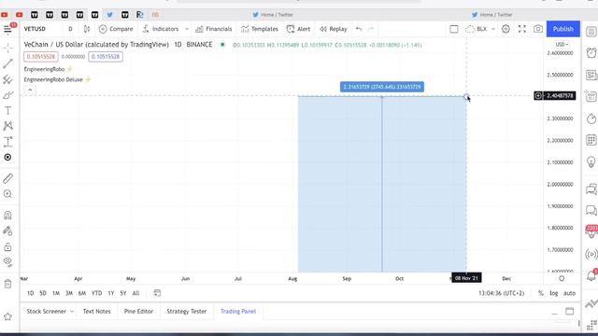This screenshot has height=336, width=598.
Task: Expand the favorite indicators dropdown arrow
Action: tap(187, 29)
